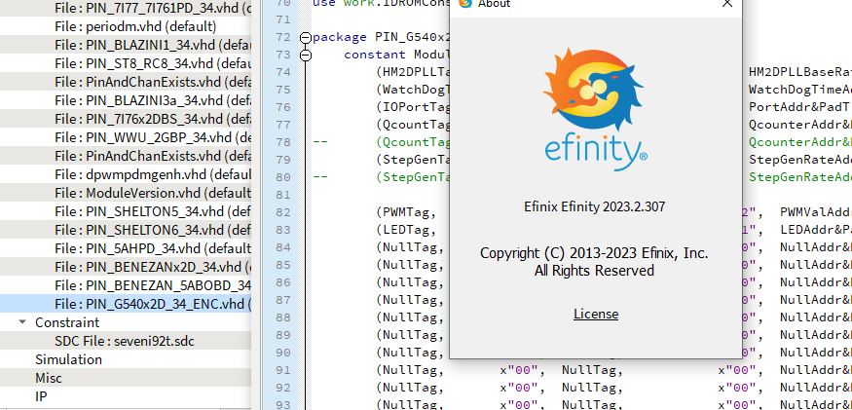Select file PIN_G540x2D_34_ENC.vhd

(152, 304)
